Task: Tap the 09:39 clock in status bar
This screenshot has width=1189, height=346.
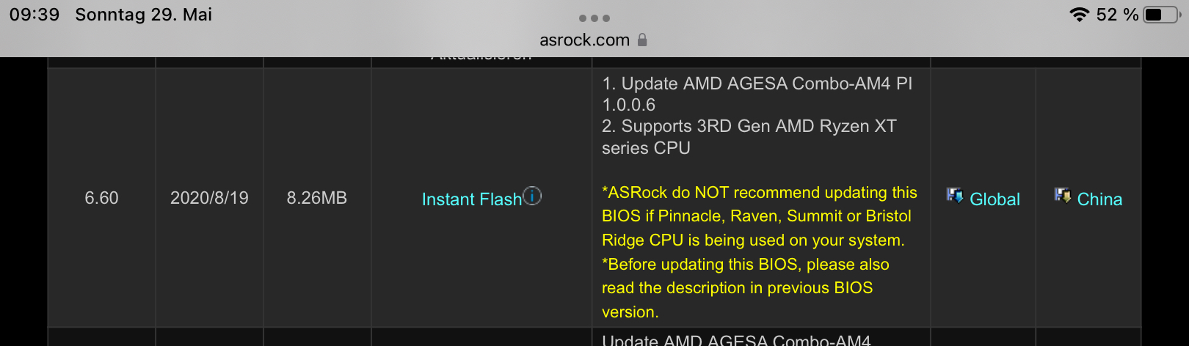Action: click(x=34, y=15)
